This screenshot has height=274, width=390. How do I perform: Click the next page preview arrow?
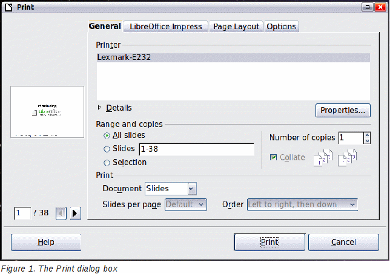(x=75, y=213)
